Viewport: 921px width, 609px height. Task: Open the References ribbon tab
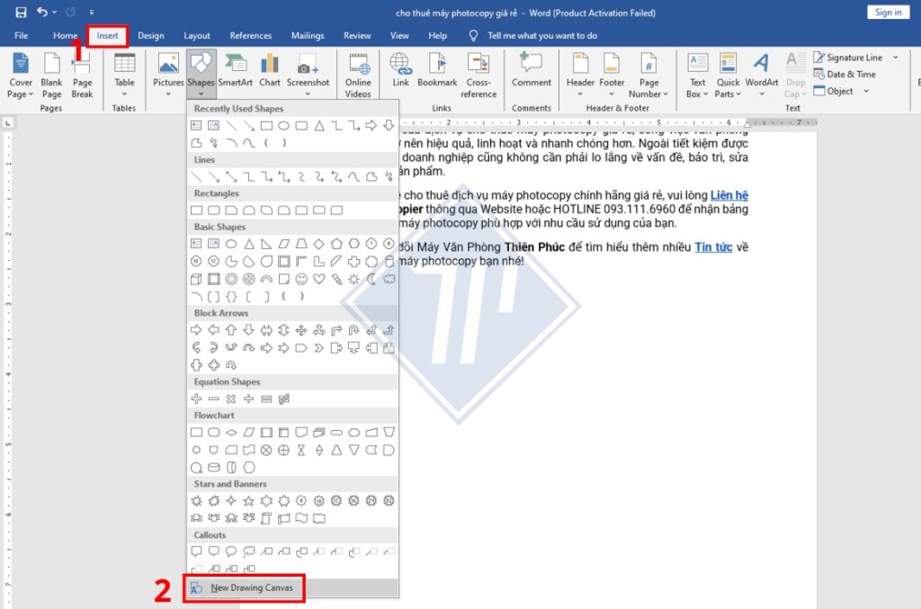pyautogui.click(x=250, y=35)
